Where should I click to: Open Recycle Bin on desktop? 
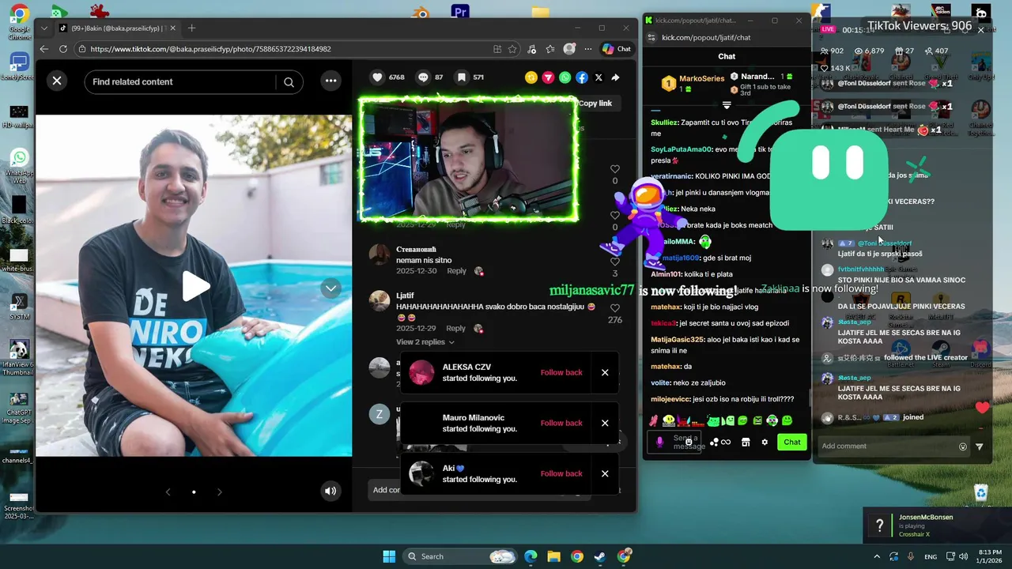[x=981, y=493]
